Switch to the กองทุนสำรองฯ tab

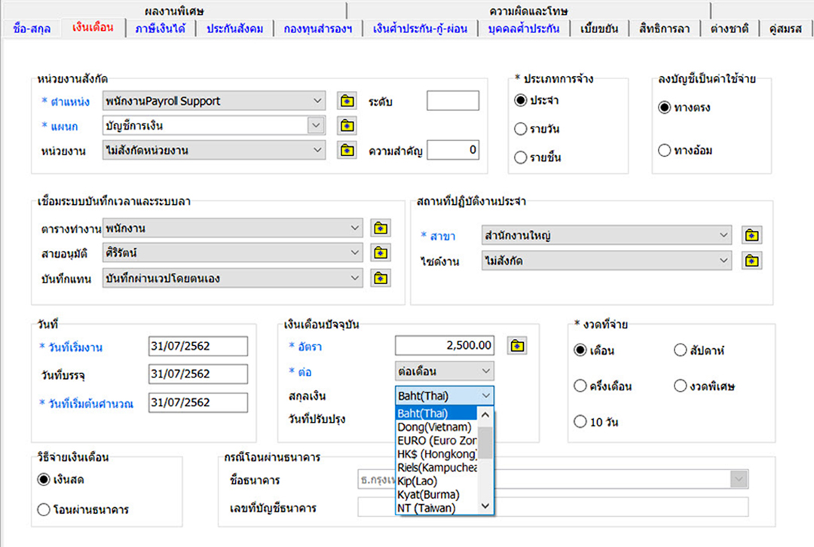(318, 29)
